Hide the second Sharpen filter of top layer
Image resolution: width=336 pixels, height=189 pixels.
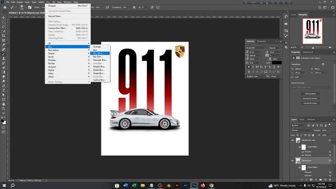tap(302, 155)
